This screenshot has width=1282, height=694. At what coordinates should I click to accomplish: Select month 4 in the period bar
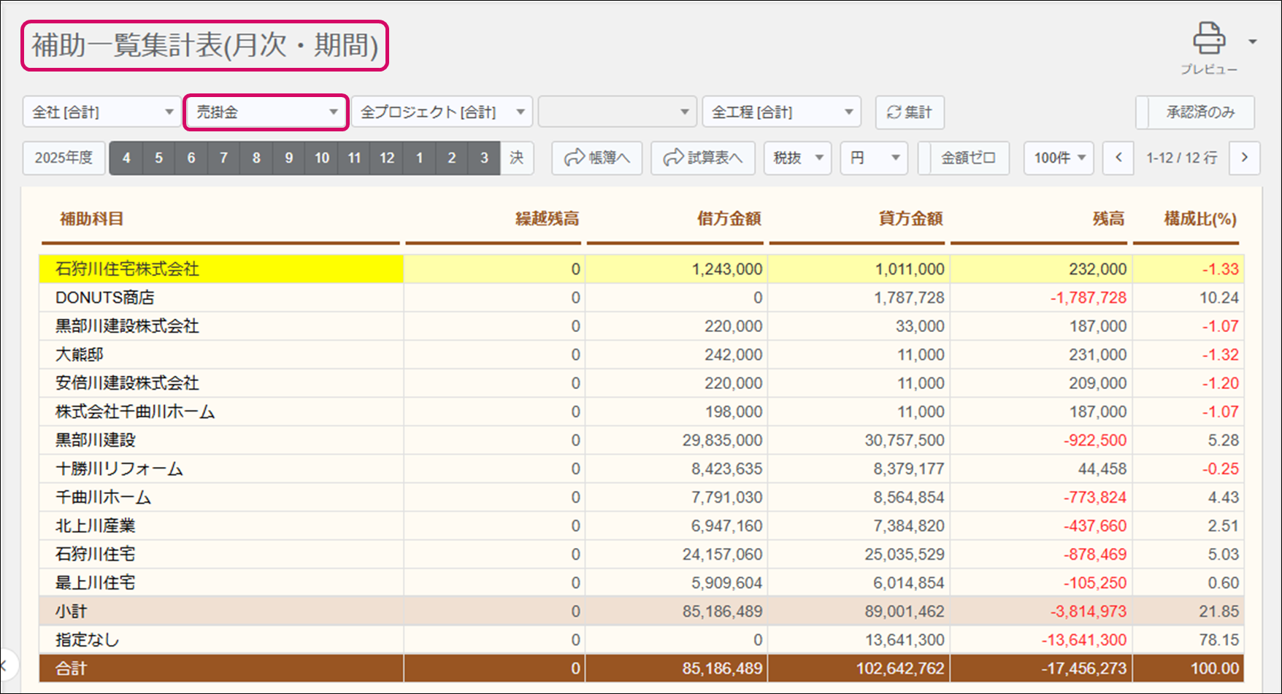pos(126,158)
